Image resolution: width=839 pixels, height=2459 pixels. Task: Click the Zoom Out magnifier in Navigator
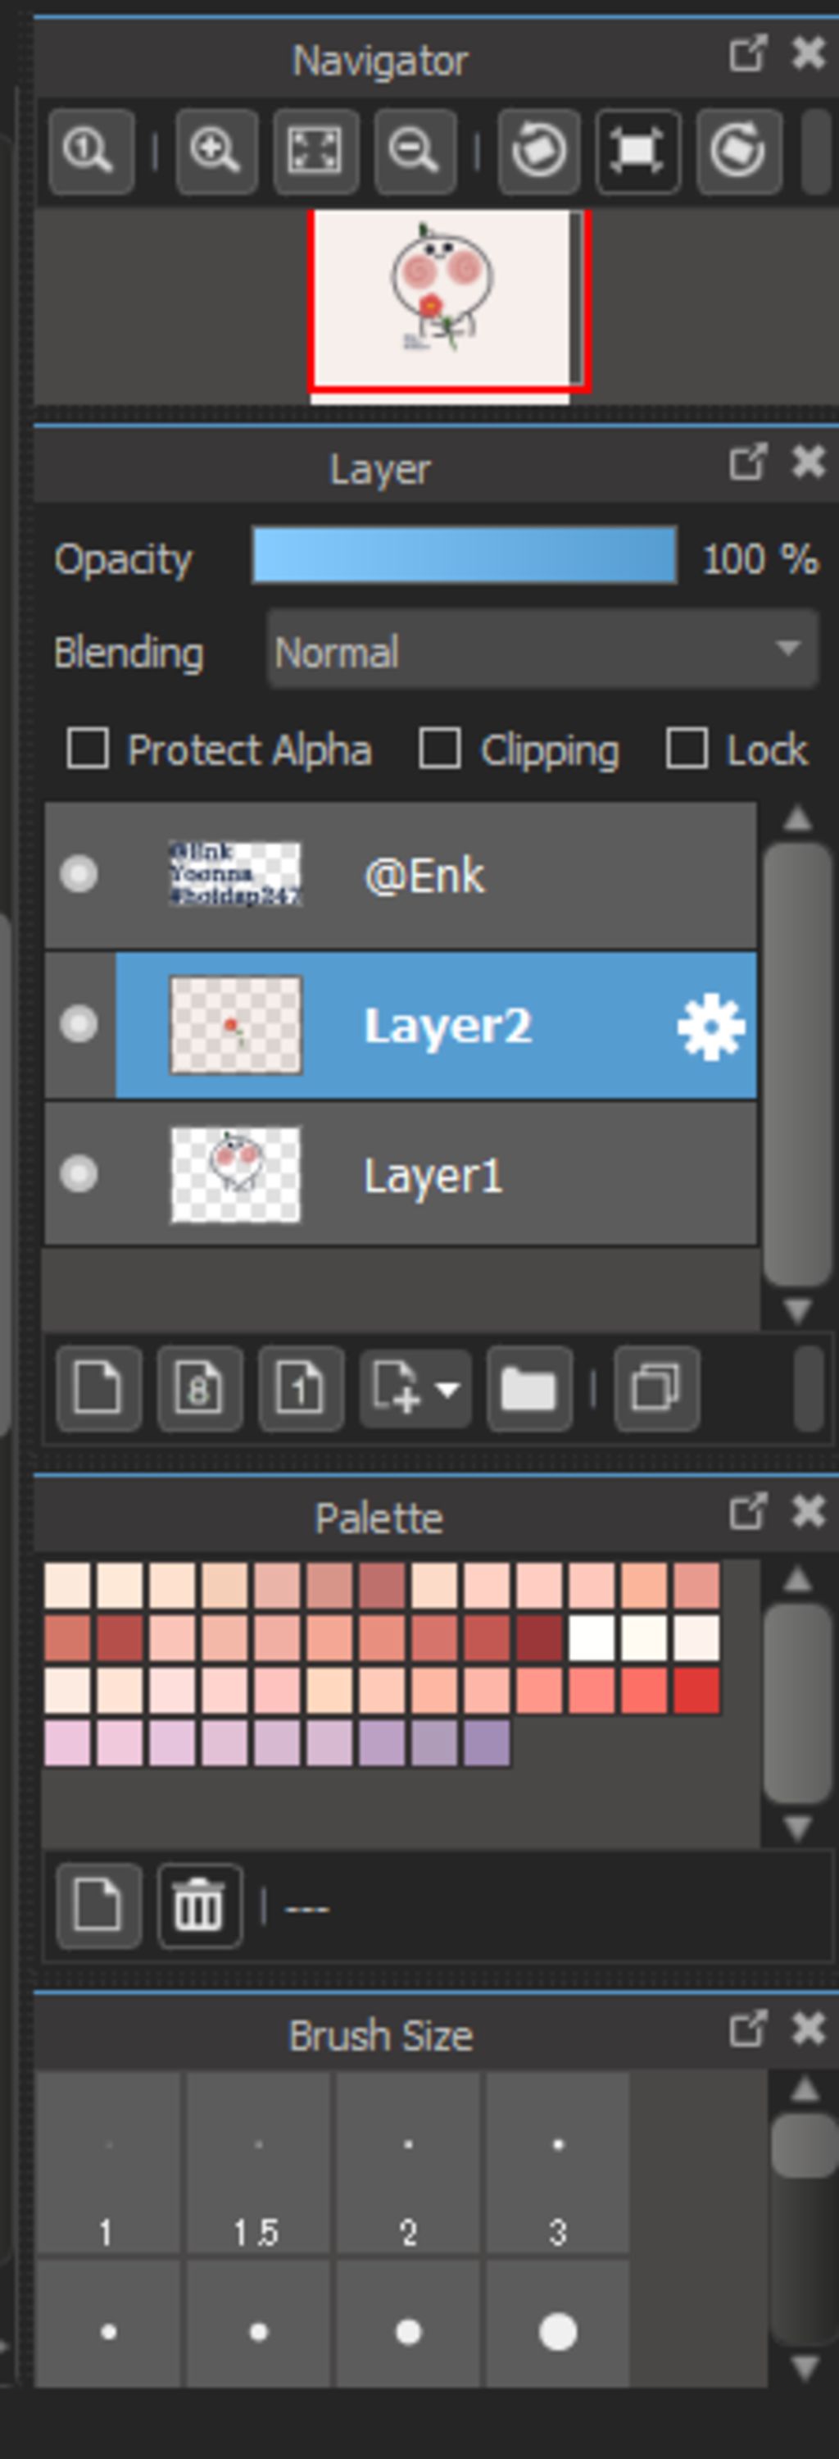pyautogui.click(x=415, y=151)
